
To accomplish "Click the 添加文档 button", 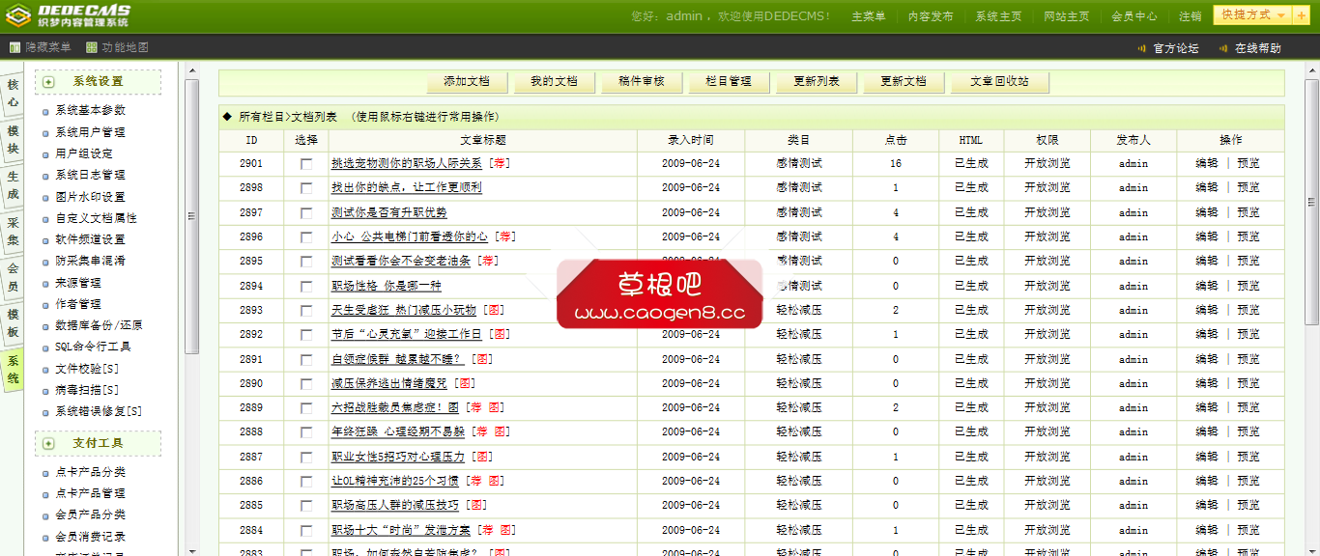I will (x=467, y=82).
